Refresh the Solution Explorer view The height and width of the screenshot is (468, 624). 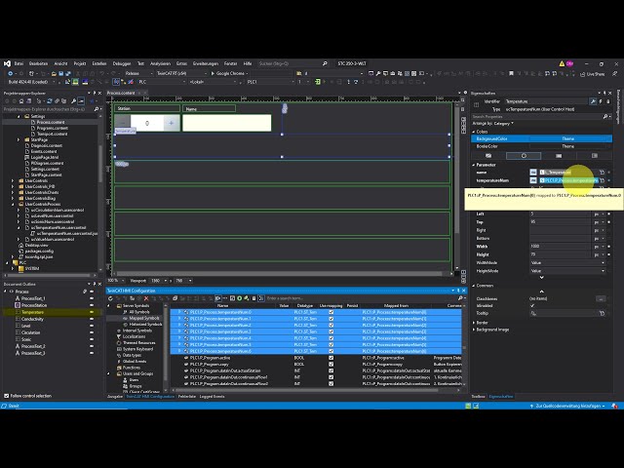(x=50, y=101)
